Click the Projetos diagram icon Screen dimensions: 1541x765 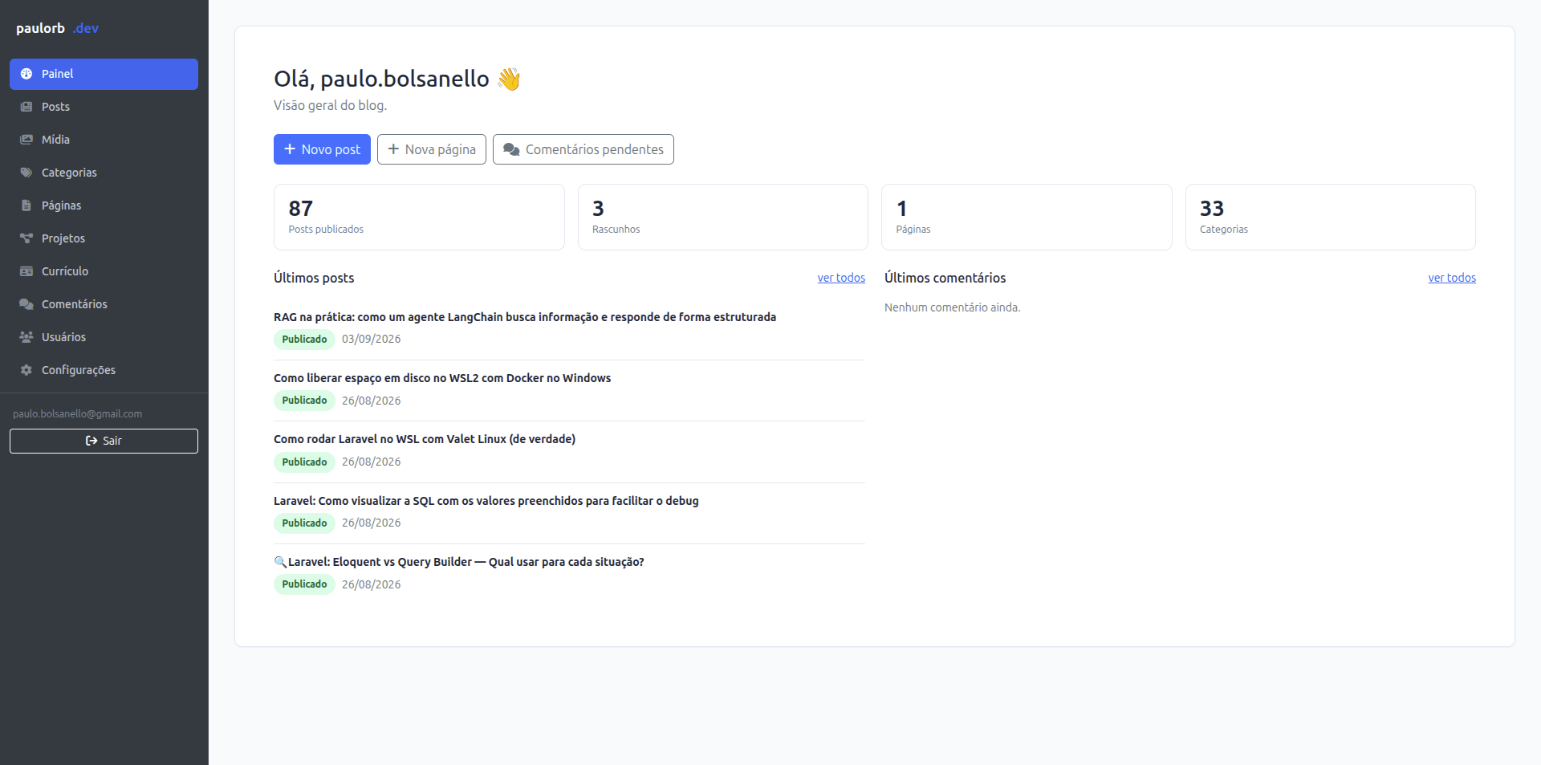(26, 238)
